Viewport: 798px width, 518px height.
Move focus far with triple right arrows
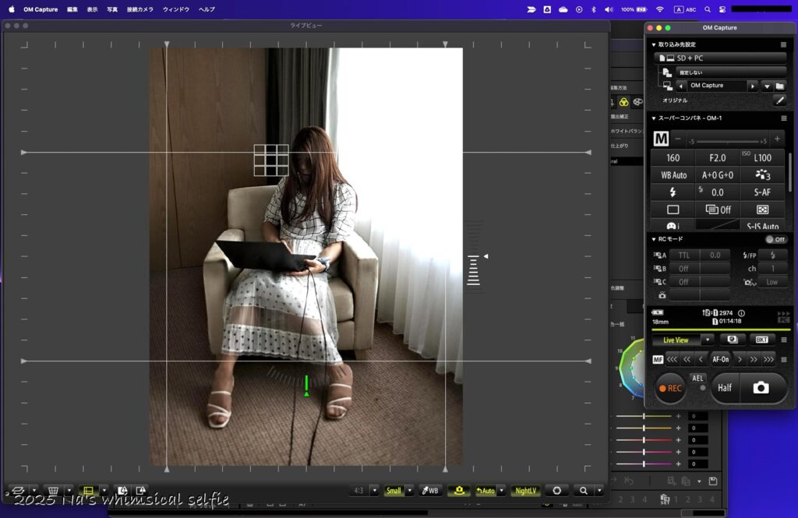coord(768,359)
